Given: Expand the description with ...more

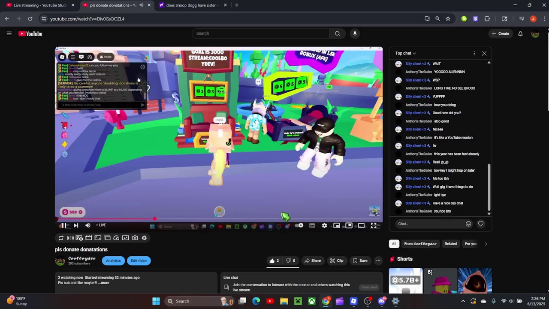Looking at the screenshot, I should coord(103,283).
